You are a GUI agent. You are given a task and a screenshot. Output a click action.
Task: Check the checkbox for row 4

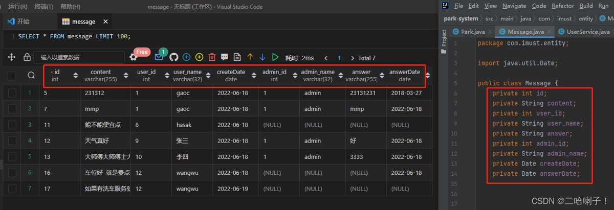12,141
